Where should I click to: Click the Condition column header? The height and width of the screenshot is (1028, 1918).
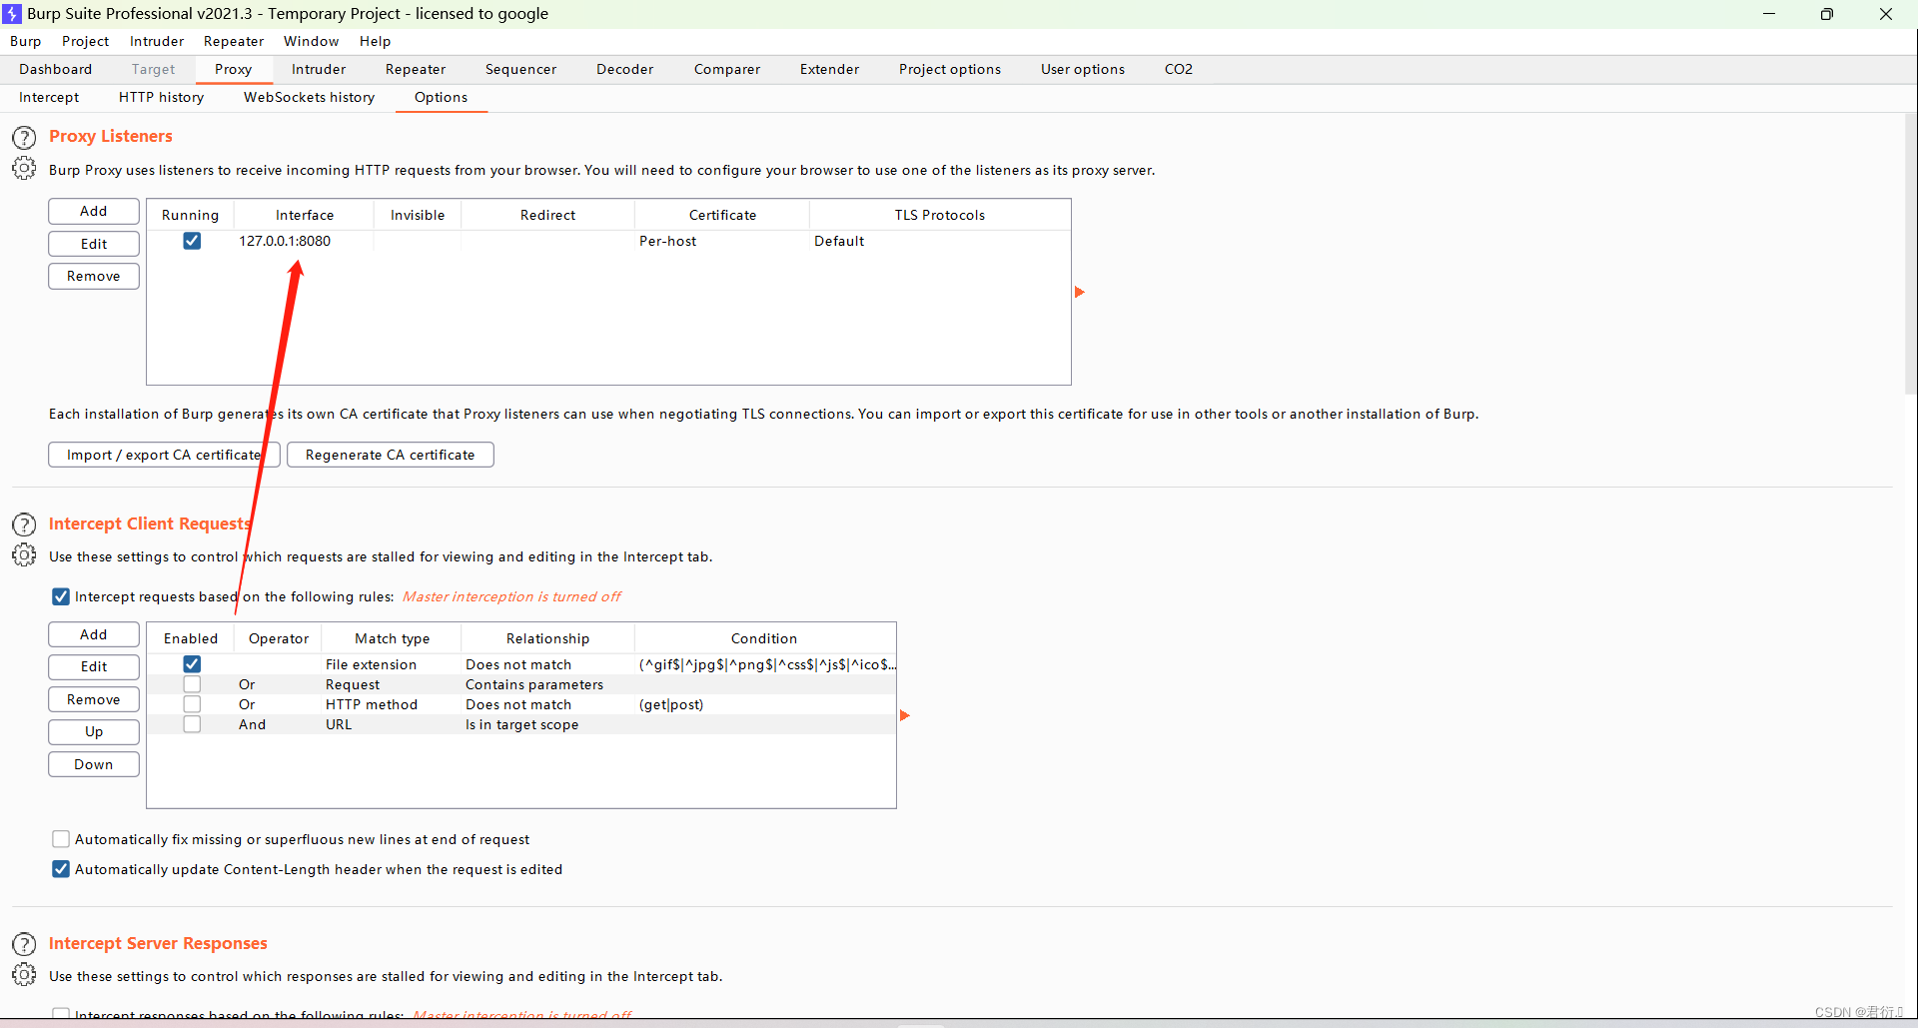click(764, 638)
